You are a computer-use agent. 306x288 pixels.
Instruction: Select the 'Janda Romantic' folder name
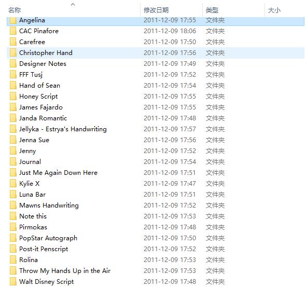[x=43, y=118]
